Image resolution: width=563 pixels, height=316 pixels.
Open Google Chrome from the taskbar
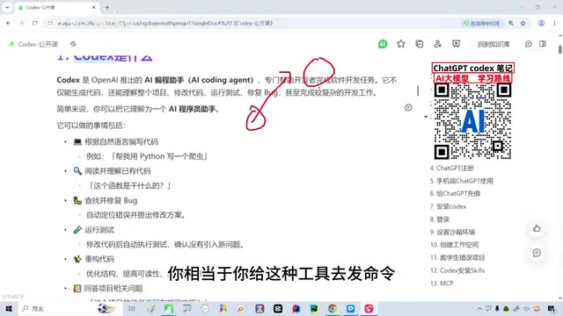point(333,308)
